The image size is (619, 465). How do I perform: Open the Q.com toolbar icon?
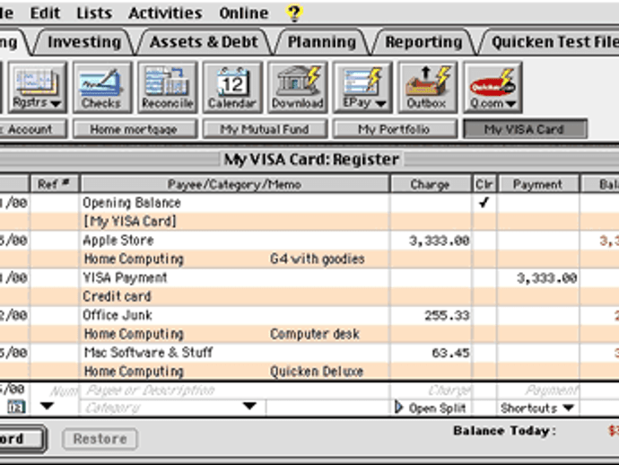[x=493, y=87]
